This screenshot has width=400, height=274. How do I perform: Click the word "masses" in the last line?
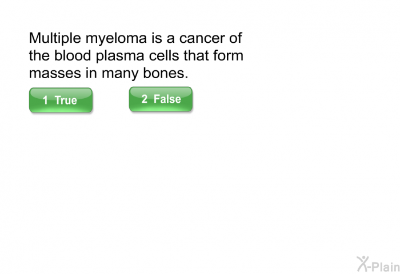coord(55,74)
